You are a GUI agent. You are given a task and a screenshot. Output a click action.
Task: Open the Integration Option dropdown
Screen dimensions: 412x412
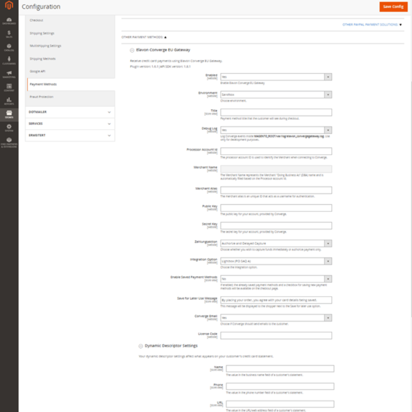[276, 261]
